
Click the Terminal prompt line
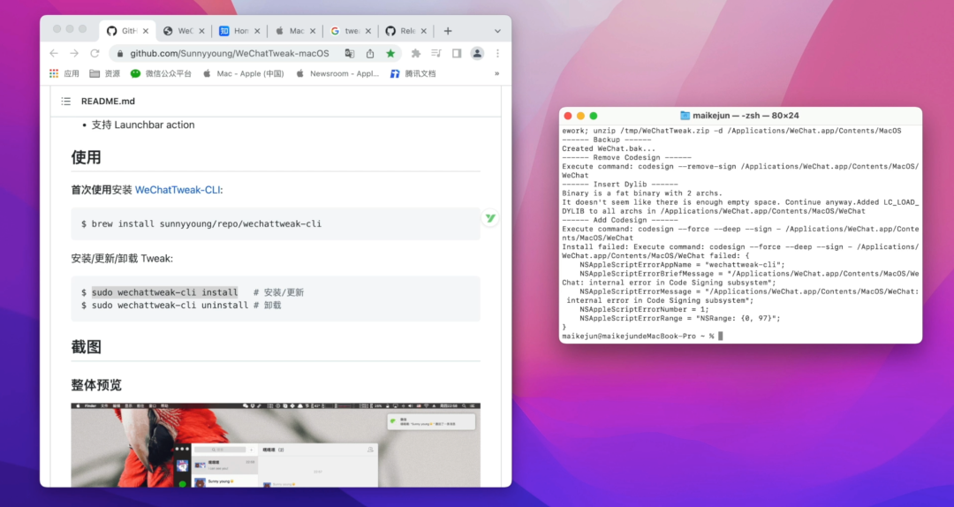pos(642,336)
